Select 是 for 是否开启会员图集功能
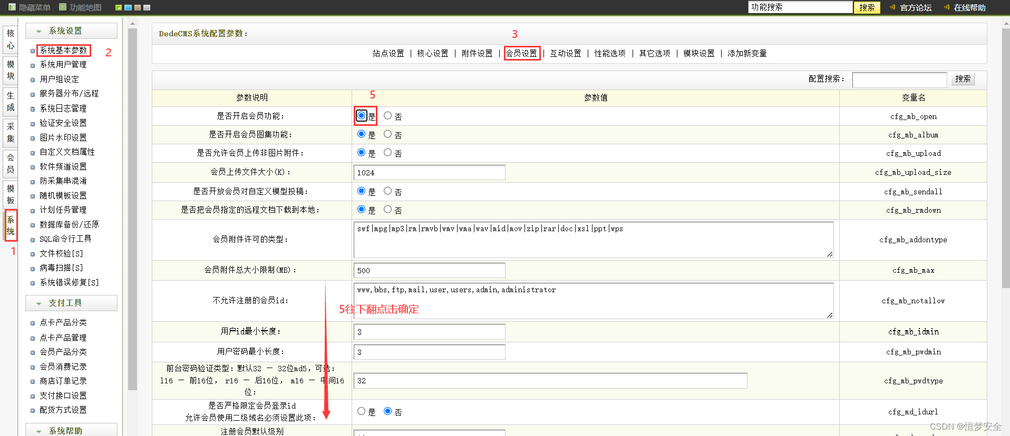The height and width of the screenshot is (436, 1010). point(361,134)
